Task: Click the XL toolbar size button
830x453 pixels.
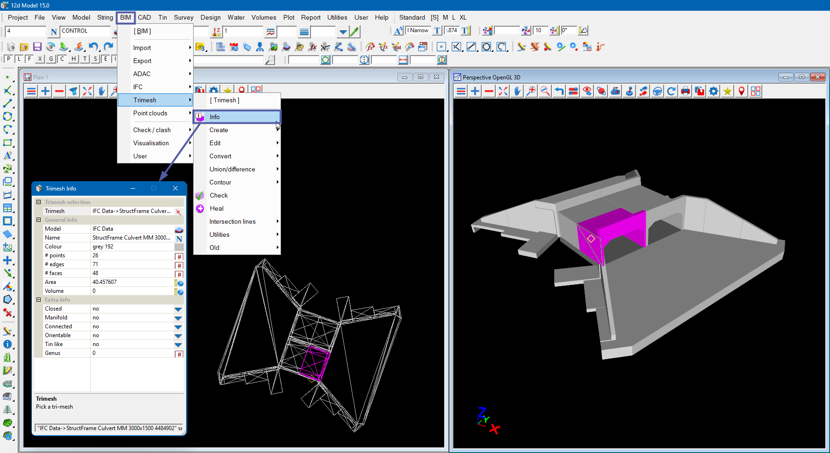Action: pyautogui.click(x=463, y=17)
